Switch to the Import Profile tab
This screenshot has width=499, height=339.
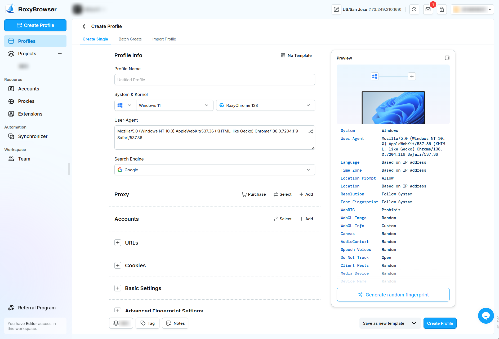[164, 39]
